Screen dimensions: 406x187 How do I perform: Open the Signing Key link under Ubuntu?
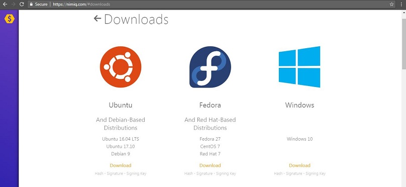coord(136,173)
